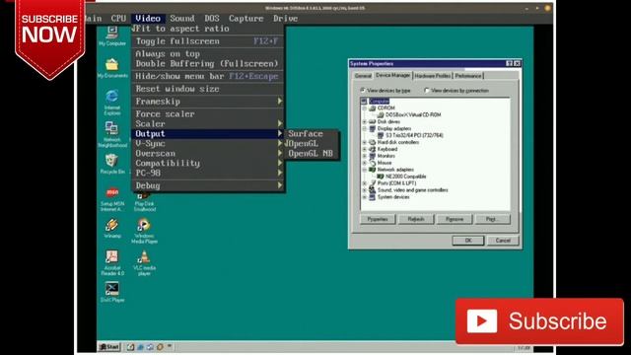Open the DivX Player desktop shortcut

(112, 292)
